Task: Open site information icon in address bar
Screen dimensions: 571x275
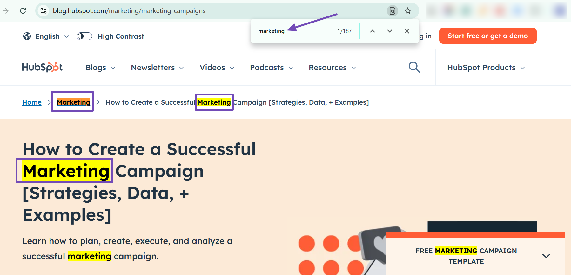Action: point(44,11)
